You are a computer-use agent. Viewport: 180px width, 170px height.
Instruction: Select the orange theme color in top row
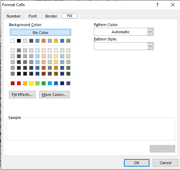click(x=44, y=41)
